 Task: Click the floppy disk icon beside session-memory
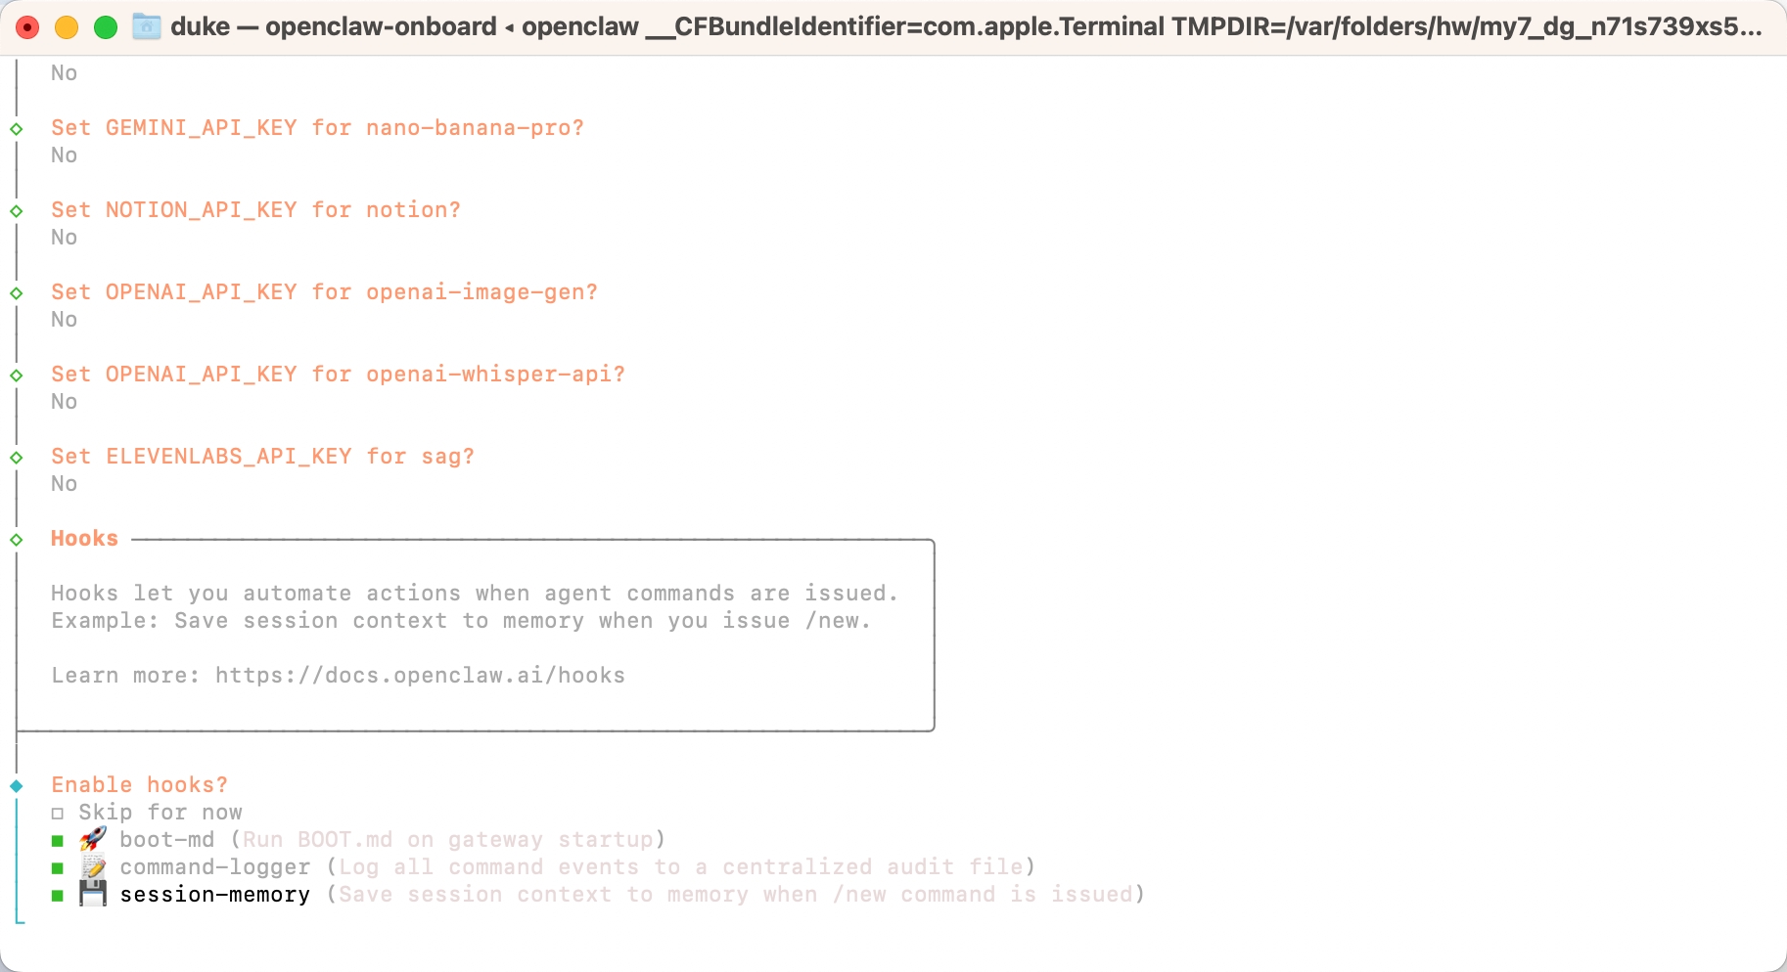[93, 894]
